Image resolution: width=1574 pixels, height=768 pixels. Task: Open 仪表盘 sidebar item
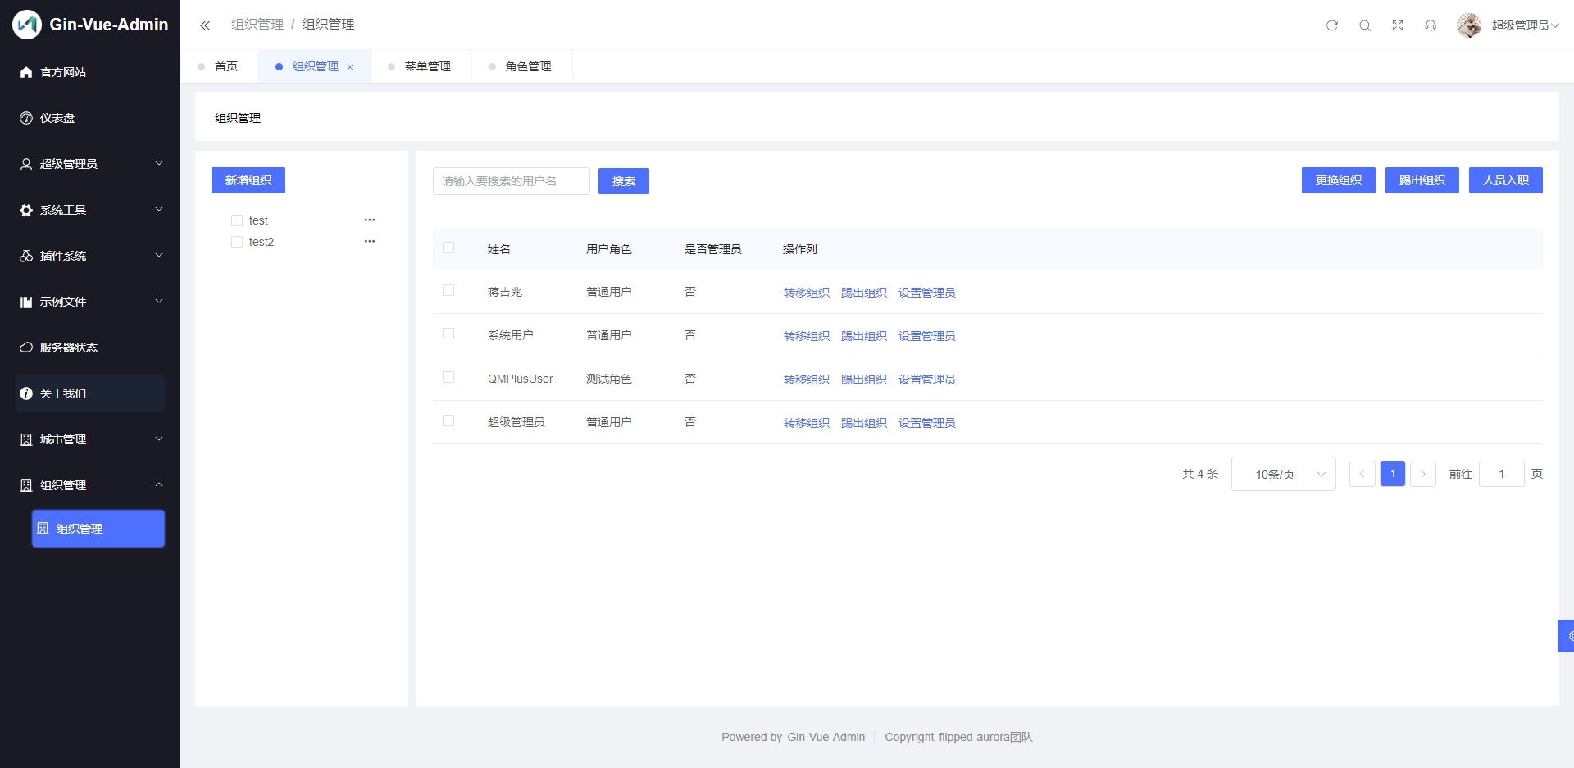(x=90, y=118)
